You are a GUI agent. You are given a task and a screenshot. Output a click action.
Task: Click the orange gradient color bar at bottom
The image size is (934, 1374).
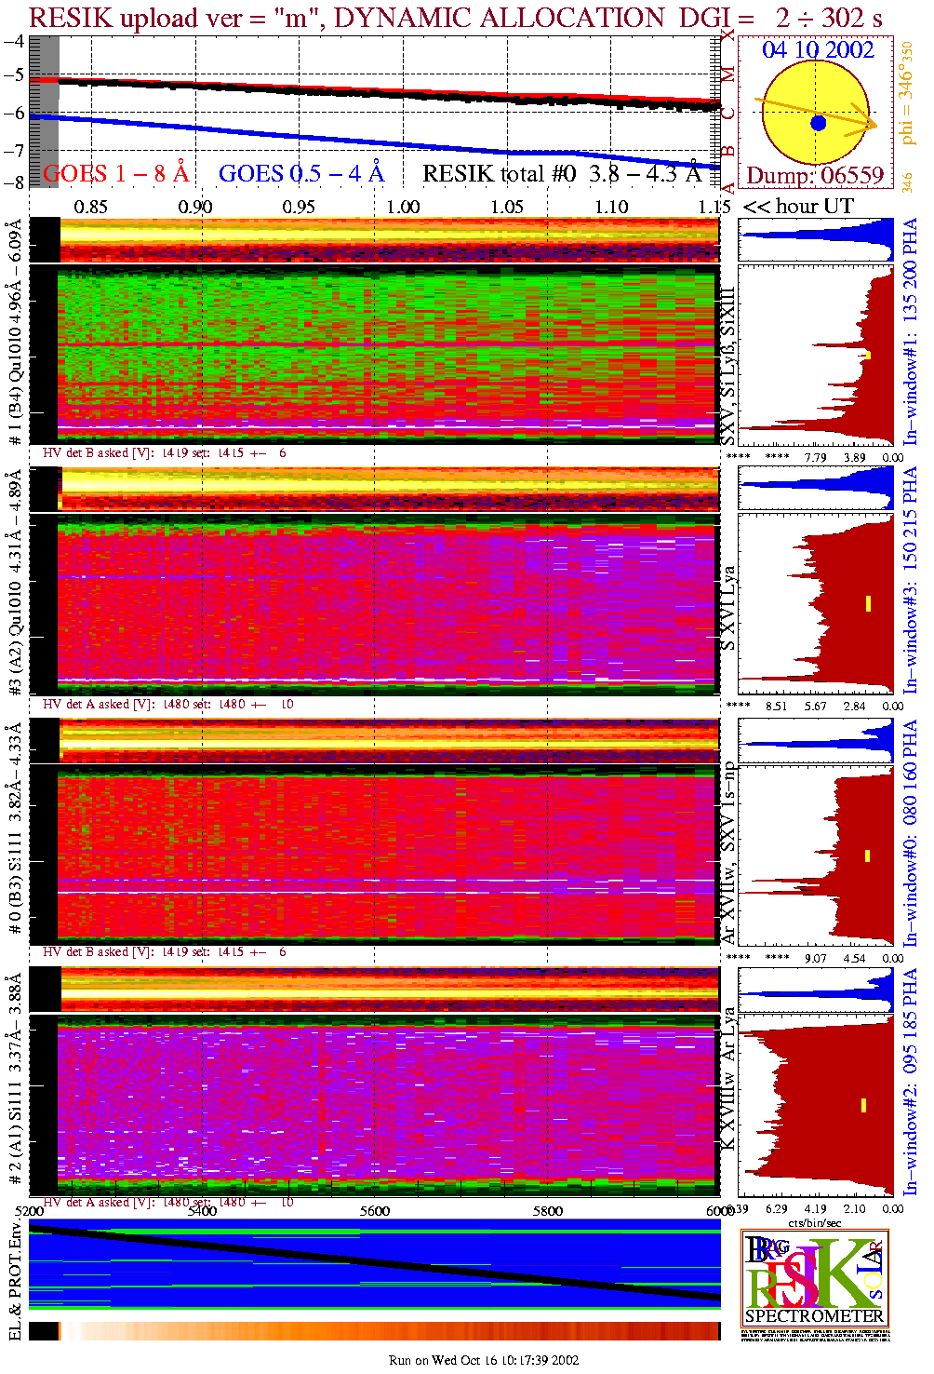click(x=391, y=1330)
